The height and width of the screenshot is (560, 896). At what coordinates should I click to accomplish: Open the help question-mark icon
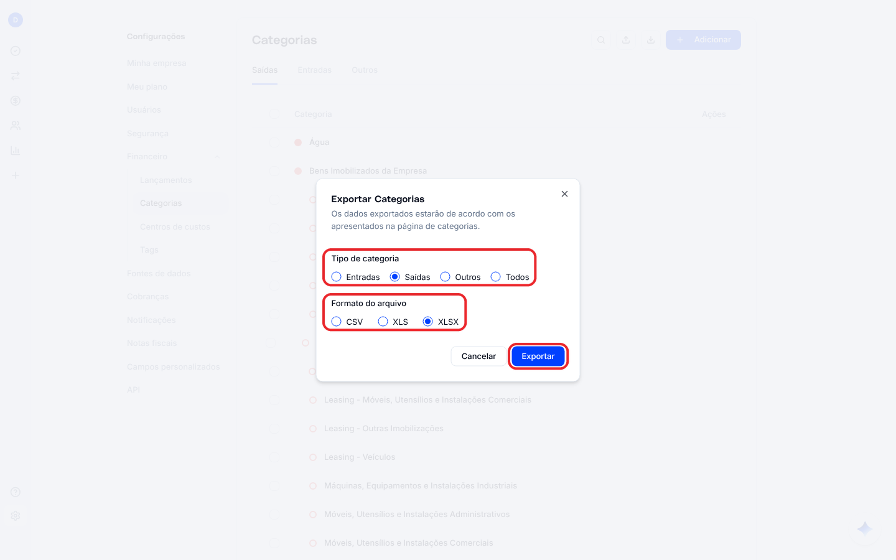click(x=16, y=492)
